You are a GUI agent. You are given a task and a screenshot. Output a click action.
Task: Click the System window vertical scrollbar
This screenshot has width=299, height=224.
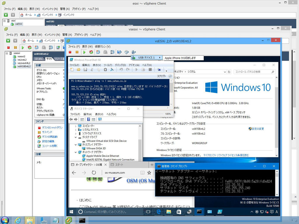277,117
